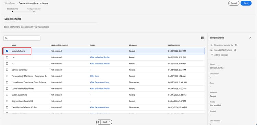Open info icon next to Copy JSON structure
This screenshot has width=257, height=125.
pos(235,50)
